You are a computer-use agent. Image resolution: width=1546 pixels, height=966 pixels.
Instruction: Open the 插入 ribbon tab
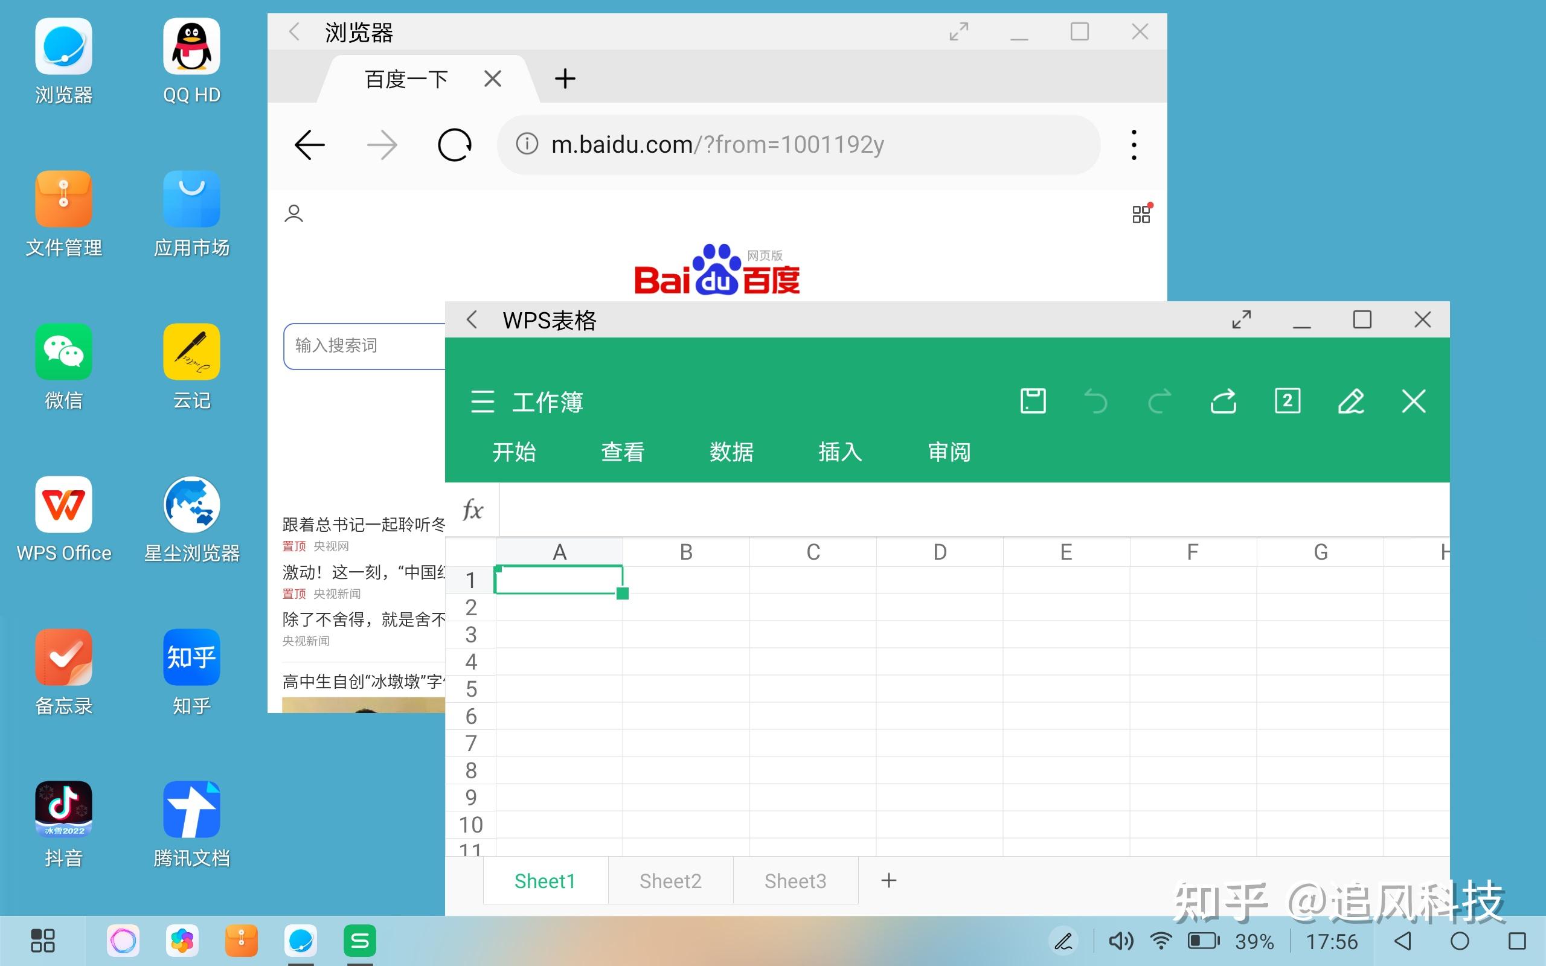[840, 452]
